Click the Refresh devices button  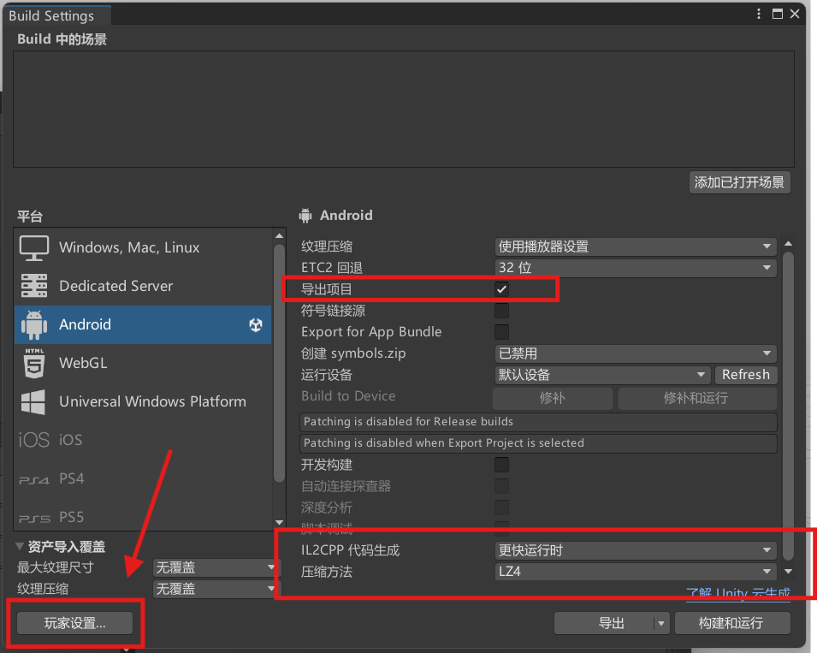click(746, 375)
